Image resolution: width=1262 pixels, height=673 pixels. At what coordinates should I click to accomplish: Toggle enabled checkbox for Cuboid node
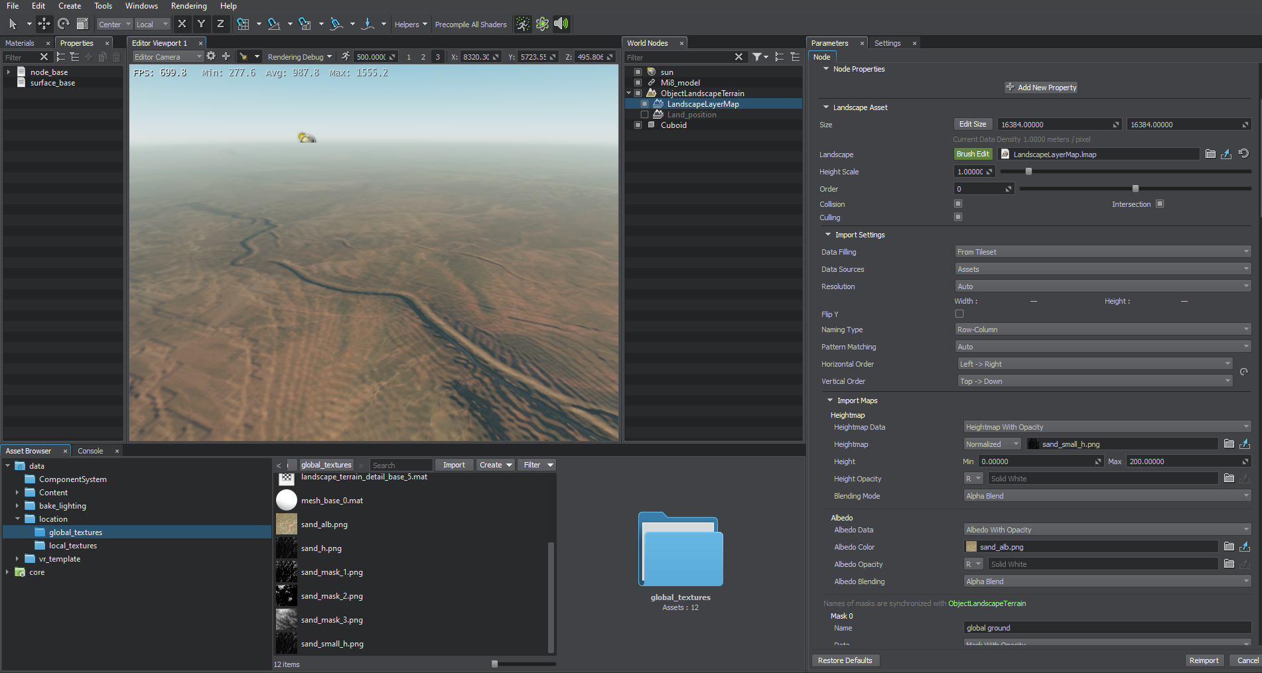click(x=638, y=125)
